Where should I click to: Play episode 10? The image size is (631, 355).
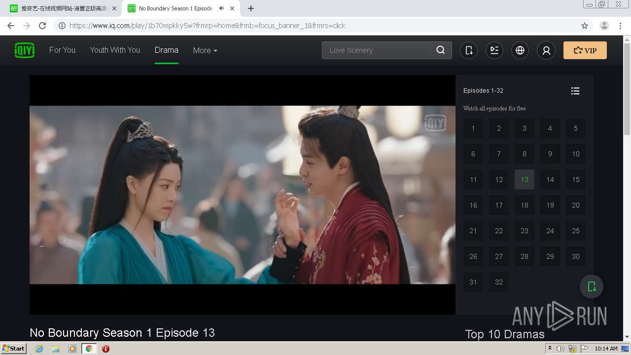click(x=576, y=154)
